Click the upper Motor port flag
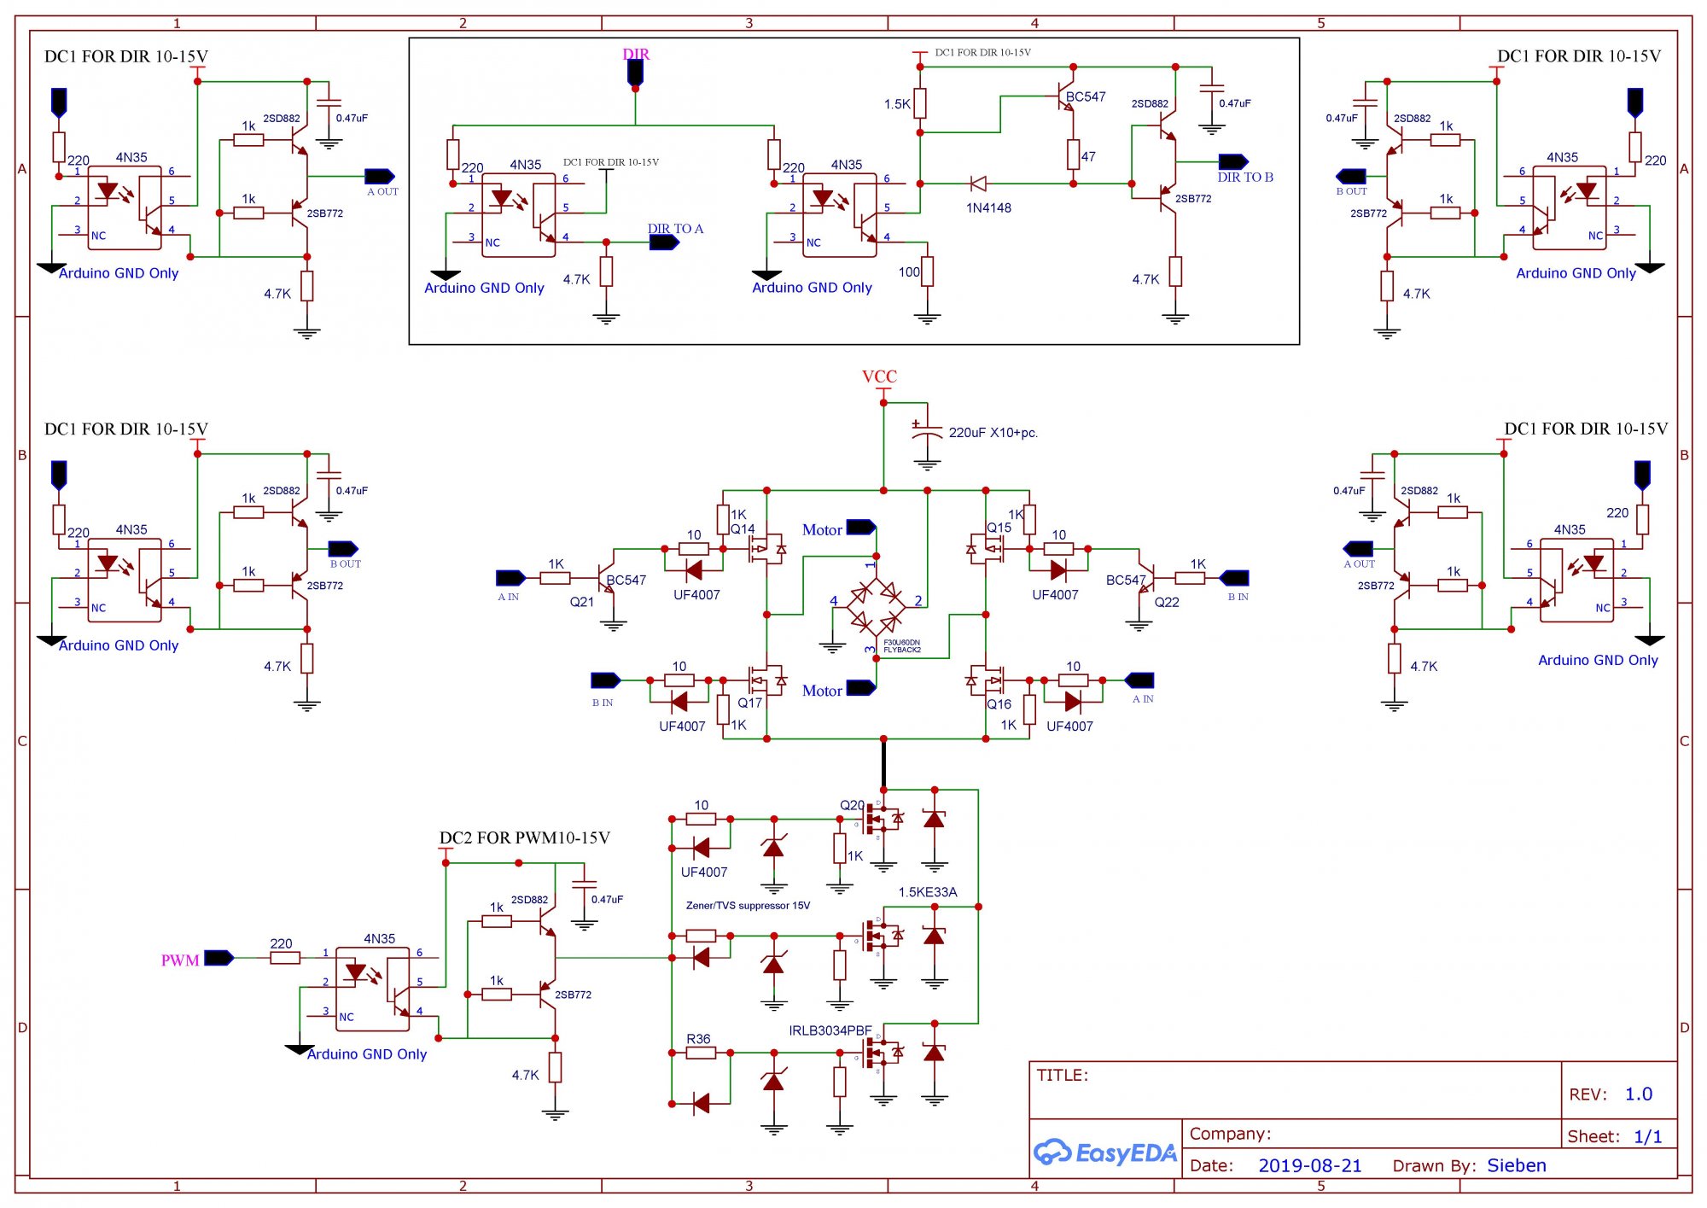This screenshot has width=1707, height=1208. tap(860, 528)
